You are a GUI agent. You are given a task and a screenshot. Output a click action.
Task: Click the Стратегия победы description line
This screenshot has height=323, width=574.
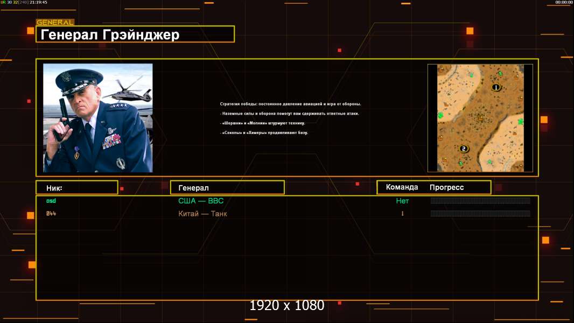tap(290, 104)
